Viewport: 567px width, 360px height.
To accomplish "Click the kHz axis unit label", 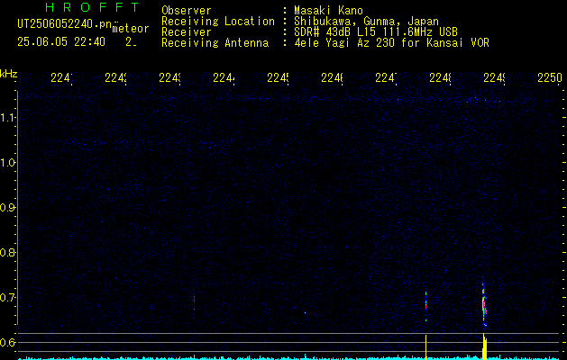I will coord(8,75).
